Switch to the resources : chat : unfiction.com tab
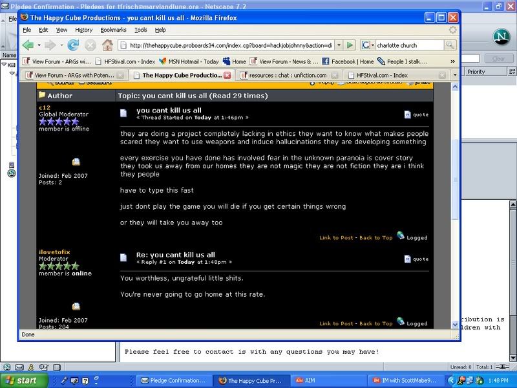 [x=288, y=75]
